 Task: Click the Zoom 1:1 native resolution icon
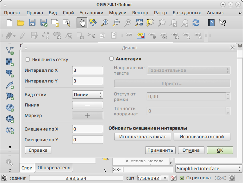click(x=128, y=23)
